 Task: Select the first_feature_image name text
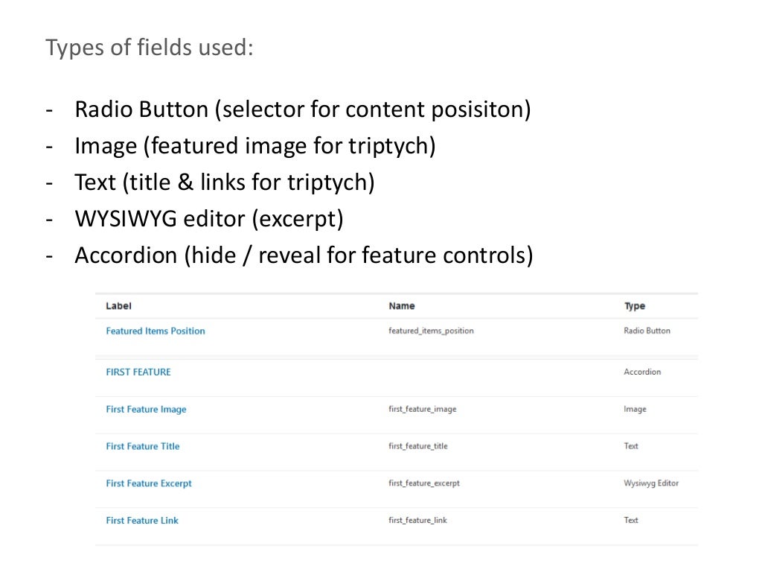pyautogui.click(x=423, y=409)
